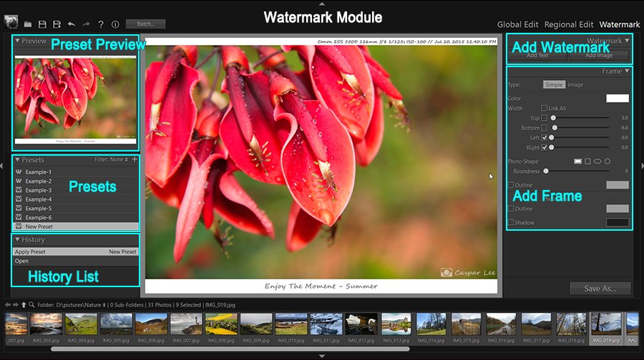Screen dimensions: 644x360
Task: Enable the Link All checkbox
Action: [545, 109]
